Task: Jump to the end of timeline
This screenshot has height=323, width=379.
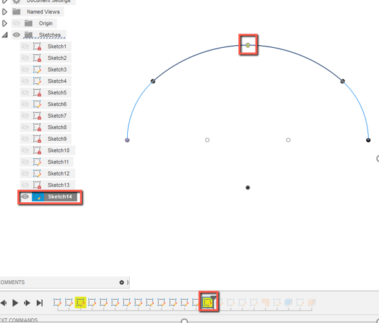Action: [x=39, y=303]
